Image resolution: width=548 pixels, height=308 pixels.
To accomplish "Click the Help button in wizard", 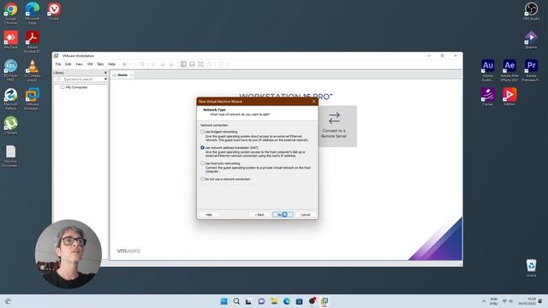I will coord(209,215).
